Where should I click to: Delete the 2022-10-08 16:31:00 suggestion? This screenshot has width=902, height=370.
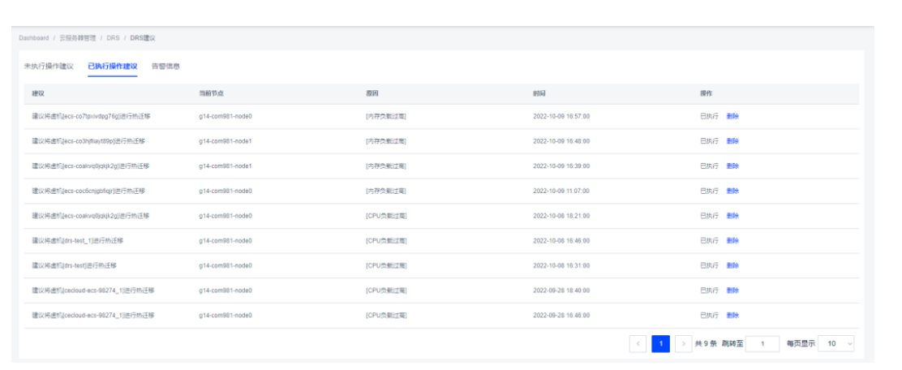tap(733, 265)
